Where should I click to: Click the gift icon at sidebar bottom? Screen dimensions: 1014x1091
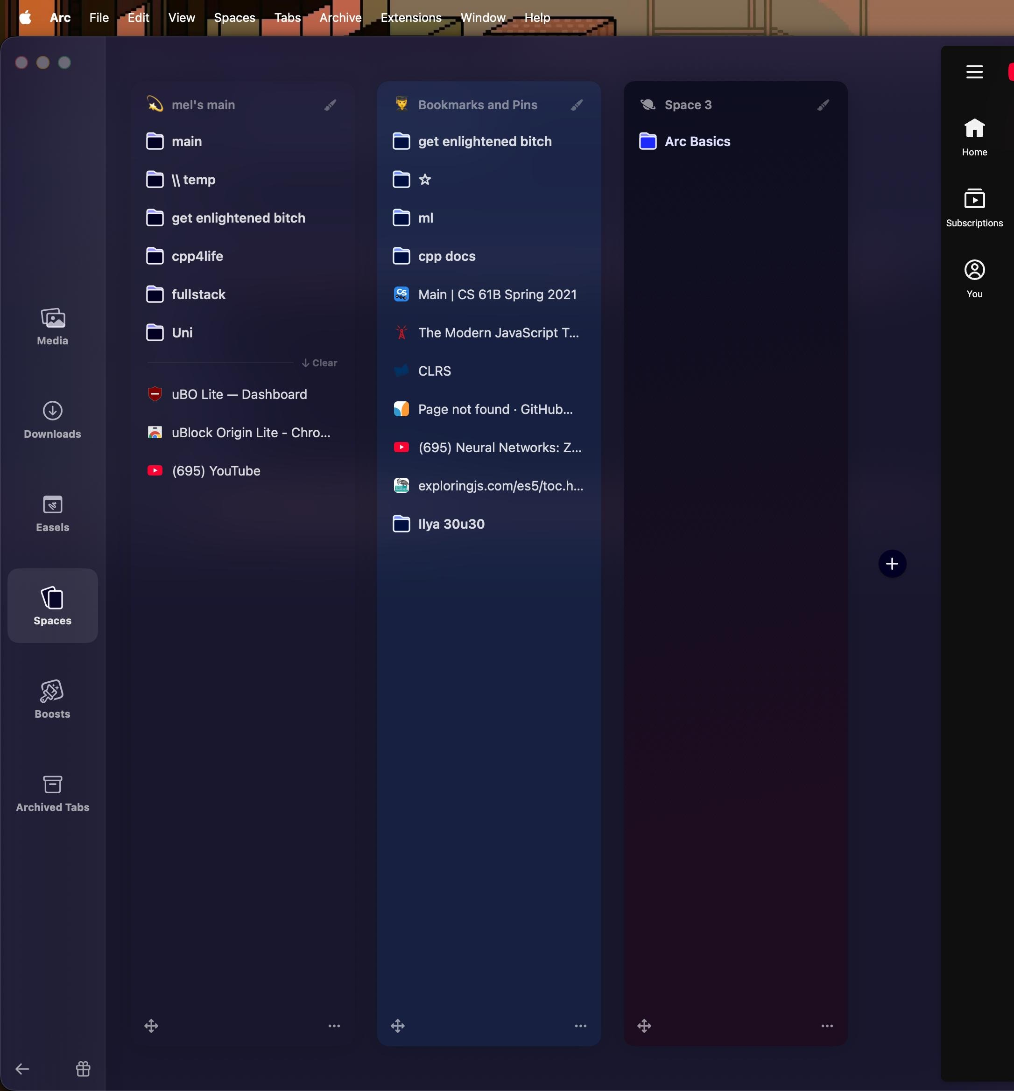tap(84, 1069)
